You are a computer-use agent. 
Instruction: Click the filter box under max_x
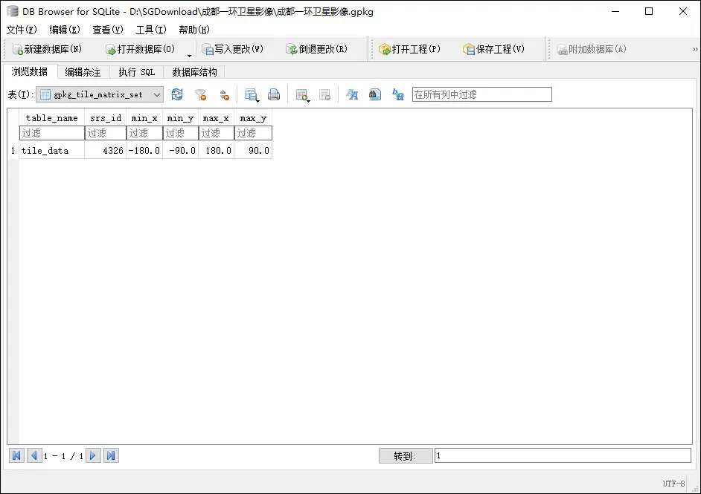click(x=217, y=133)
